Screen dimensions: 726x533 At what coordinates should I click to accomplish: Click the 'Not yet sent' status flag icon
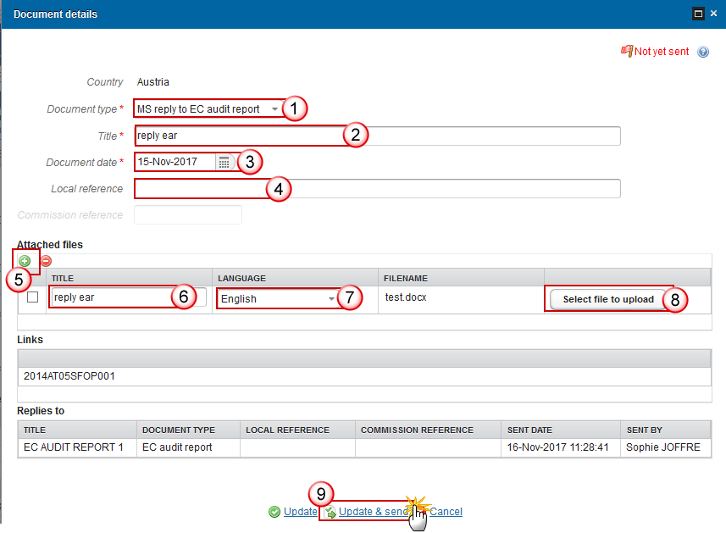[627, 52]
